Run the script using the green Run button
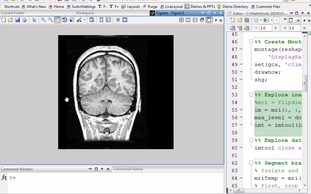This screenshot has height=194, width=311. point(266,20)
